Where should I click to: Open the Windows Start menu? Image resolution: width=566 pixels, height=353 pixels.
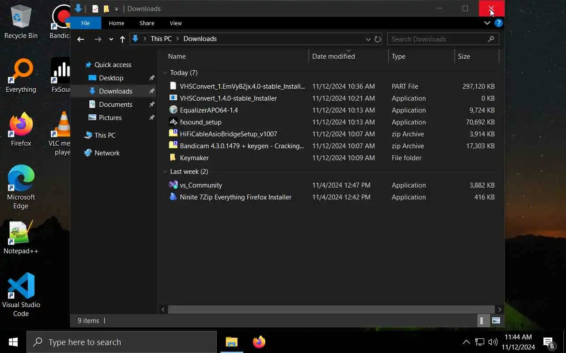pyautogui.click(x=13, y=342)
